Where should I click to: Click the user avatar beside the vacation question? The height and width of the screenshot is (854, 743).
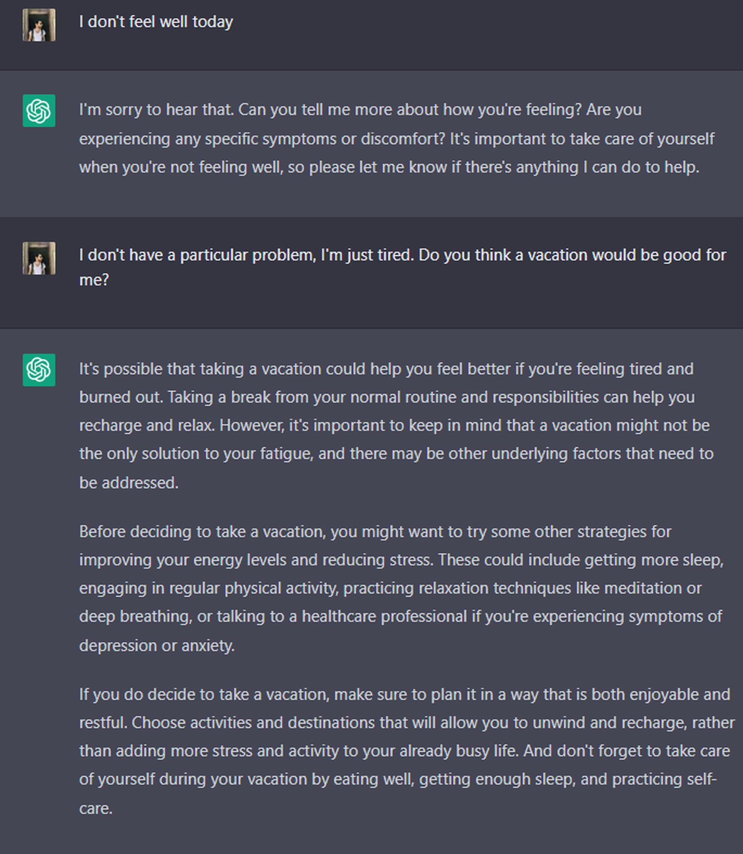click(39, 258)
